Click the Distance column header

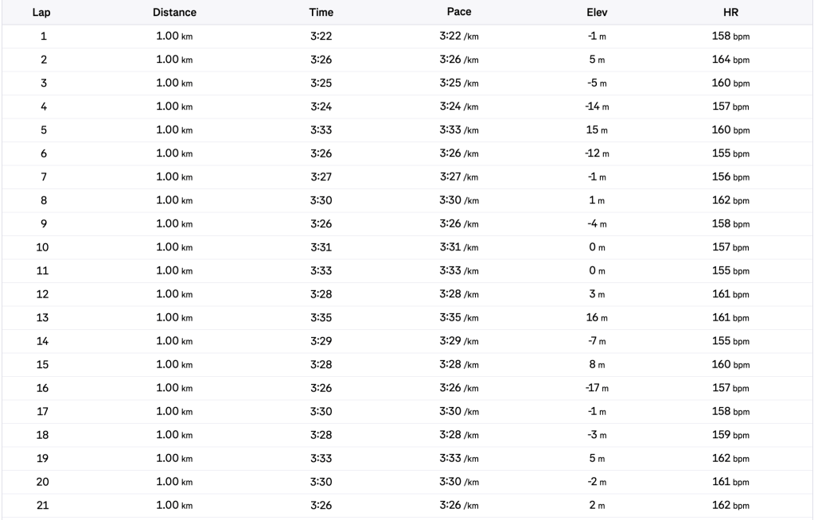(174, 13)
